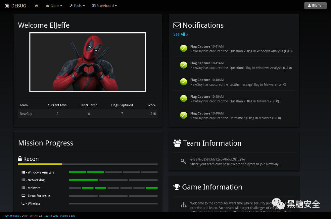331x219 pixels.
Task: Click the Mission Progress heading
Action: point(46,143)
